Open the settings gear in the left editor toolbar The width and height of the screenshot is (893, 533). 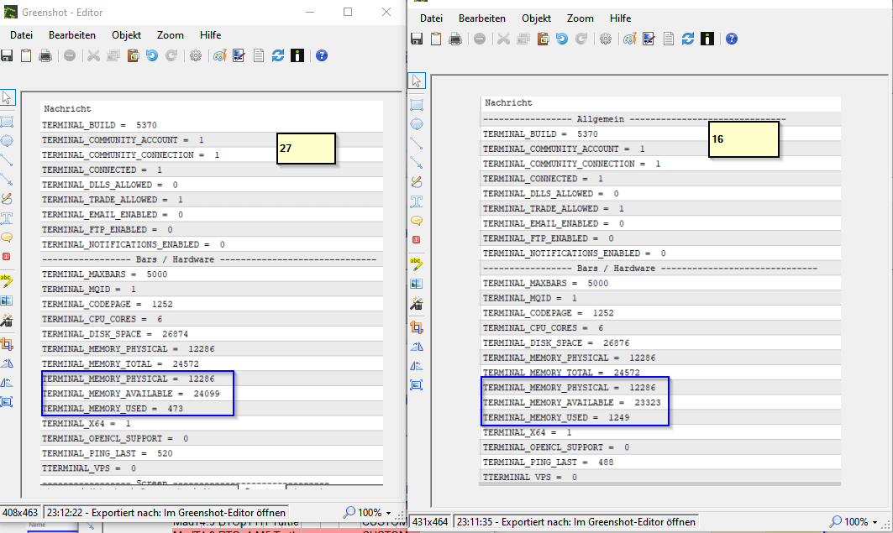pyautogui.click(x=196, y=55)
